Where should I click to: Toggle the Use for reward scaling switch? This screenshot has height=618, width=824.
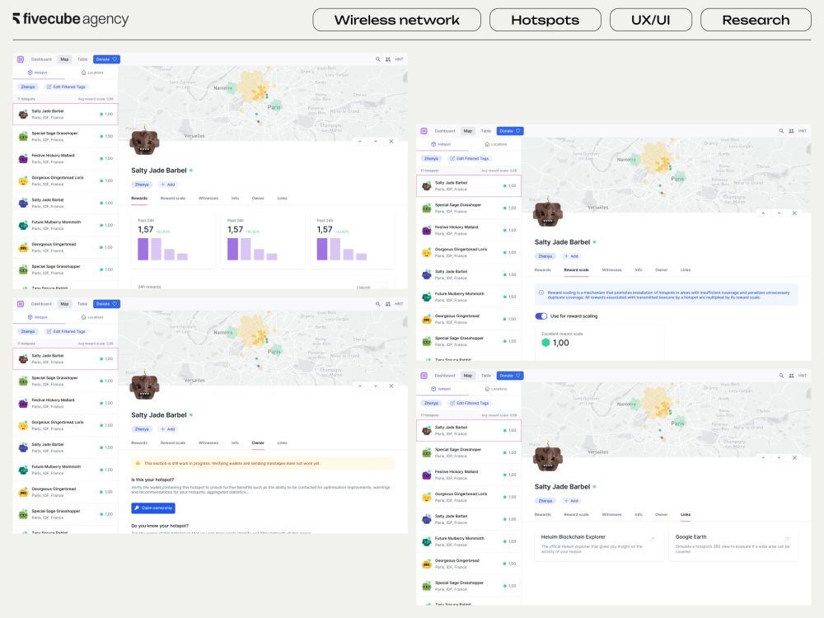pos(541,316)
